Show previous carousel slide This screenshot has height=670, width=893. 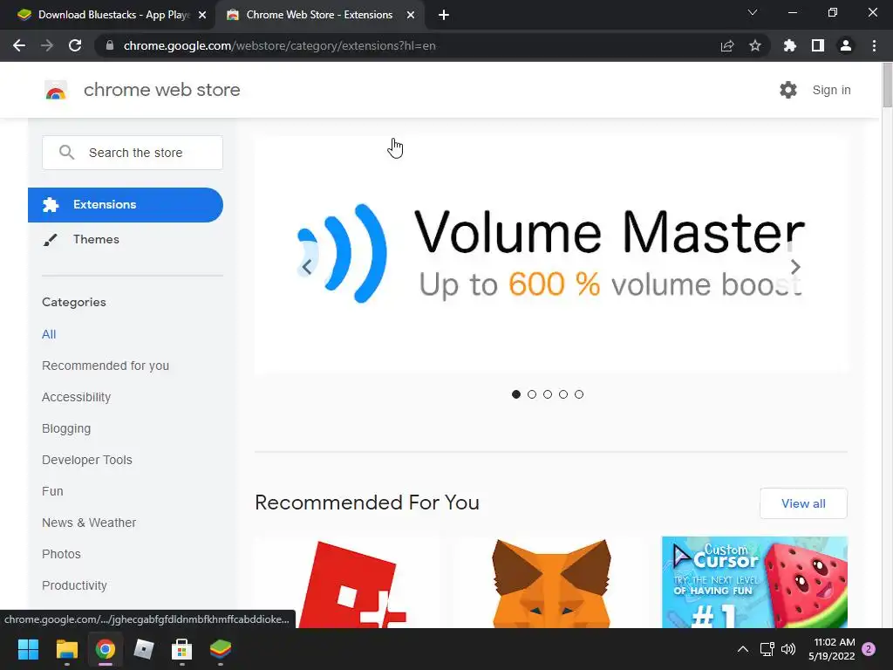pyautogui.click(x=306, y=267)
